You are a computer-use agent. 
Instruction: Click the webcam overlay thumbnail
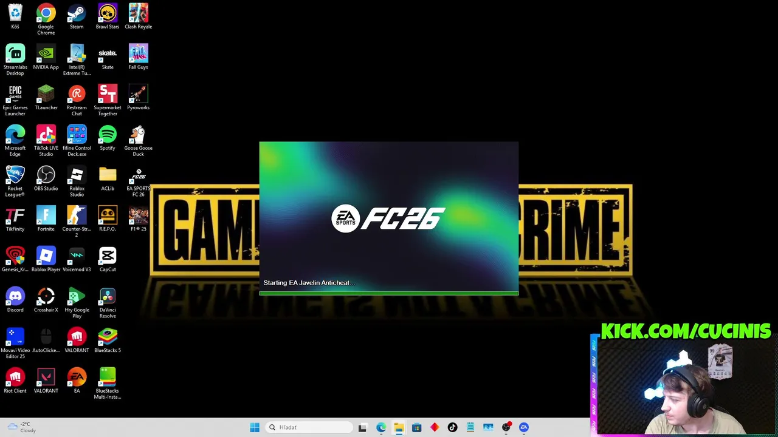click(684, 385)
